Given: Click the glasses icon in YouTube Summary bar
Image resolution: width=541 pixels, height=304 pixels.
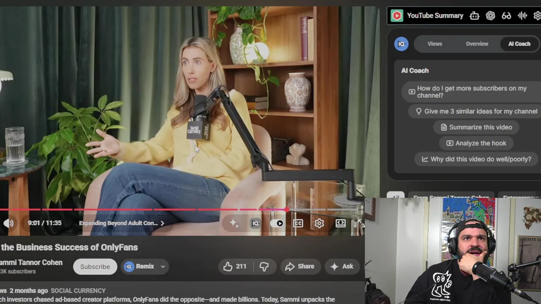Looking at the screenshot, I should [x=506, y=16].
